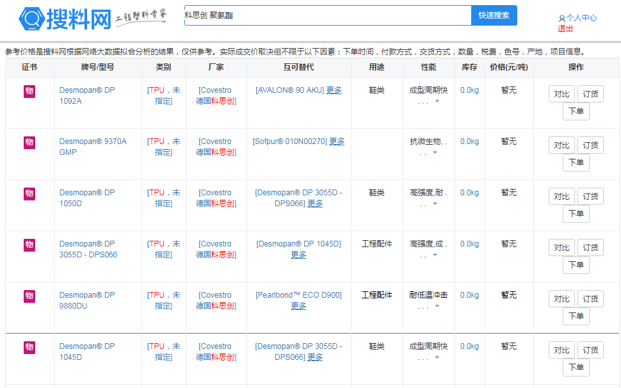
Task: Click certificate icon for Desmopan 9370A GMP
Action: pos(29,143)
